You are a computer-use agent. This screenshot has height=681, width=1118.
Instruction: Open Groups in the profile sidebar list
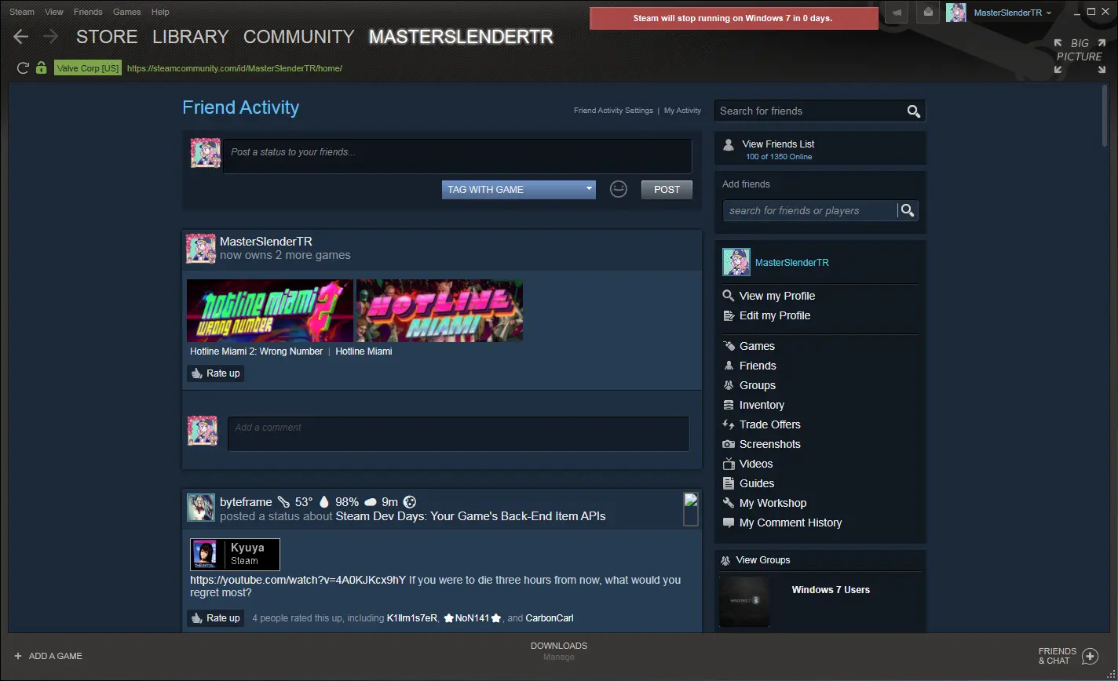tap(758, 385)
